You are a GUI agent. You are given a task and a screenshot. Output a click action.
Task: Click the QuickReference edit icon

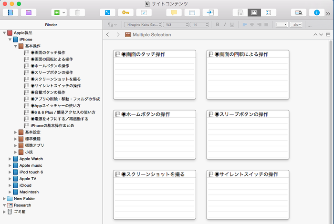pos(144,12)
